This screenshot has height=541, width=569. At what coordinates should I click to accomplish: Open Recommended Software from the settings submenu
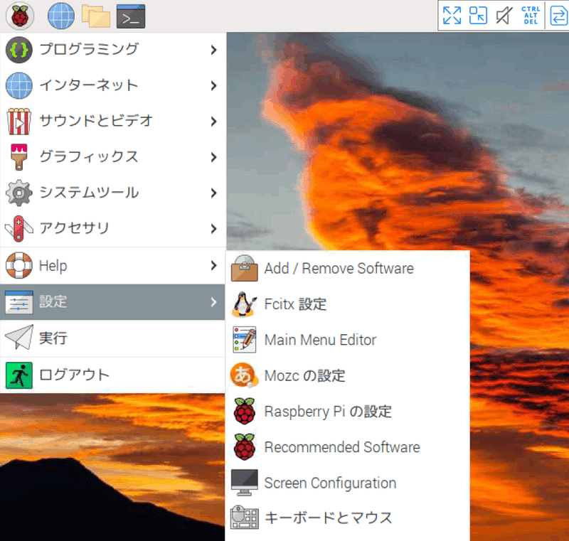tap(341, 447)
